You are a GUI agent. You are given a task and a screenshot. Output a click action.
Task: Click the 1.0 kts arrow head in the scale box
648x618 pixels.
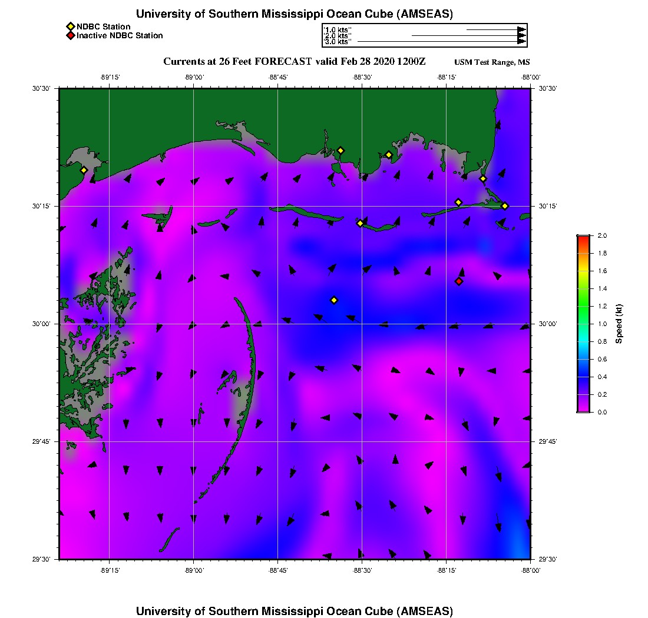pos(521,29)
